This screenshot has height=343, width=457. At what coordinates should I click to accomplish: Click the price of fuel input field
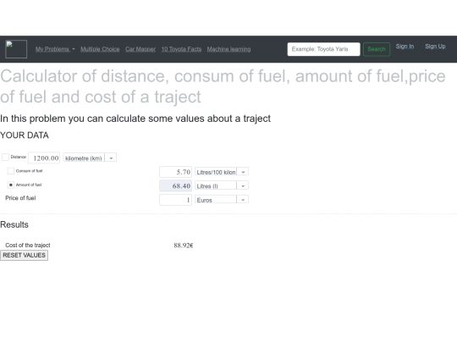click(x=175, y=200)
